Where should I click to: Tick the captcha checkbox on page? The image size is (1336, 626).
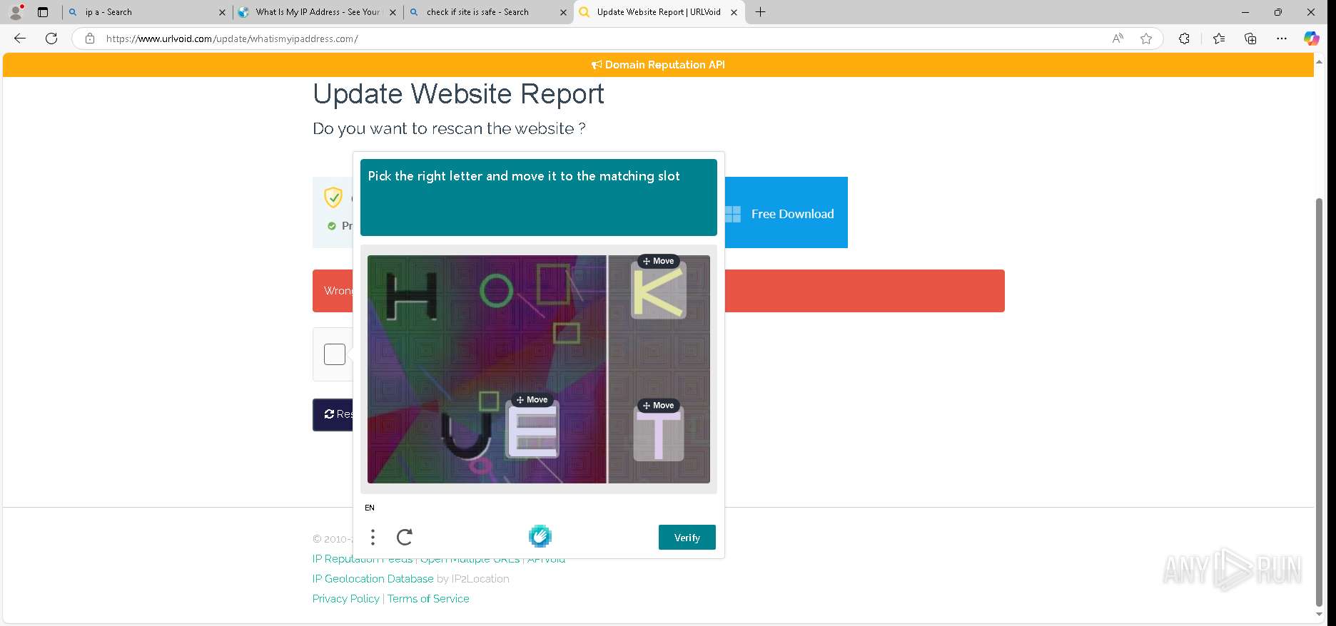pyautogui.click(x=335, y=354)
